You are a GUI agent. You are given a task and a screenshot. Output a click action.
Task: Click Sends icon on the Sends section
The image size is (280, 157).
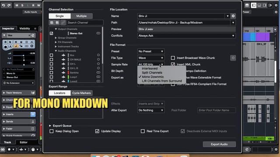tap(33, 122)
